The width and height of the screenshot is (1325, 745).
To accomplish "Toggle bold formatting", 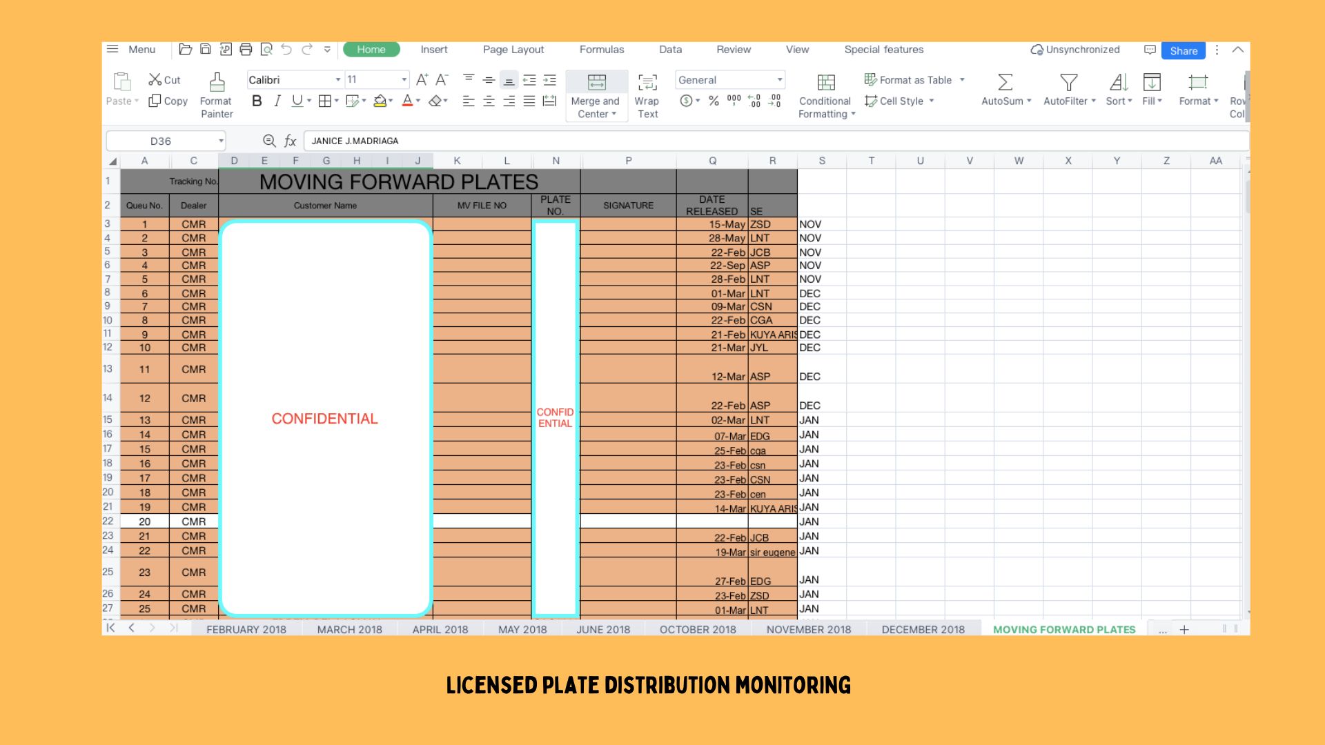I will point(257,101).
